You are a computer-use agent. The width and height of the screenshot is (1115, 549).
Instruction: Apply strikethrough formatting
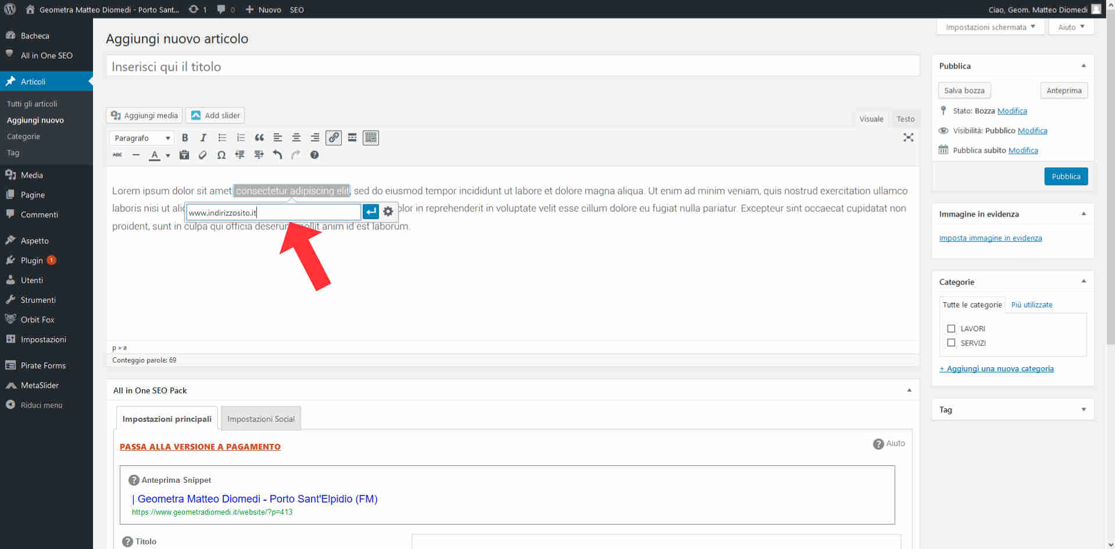pyautogui.click(x=117, y=155)
